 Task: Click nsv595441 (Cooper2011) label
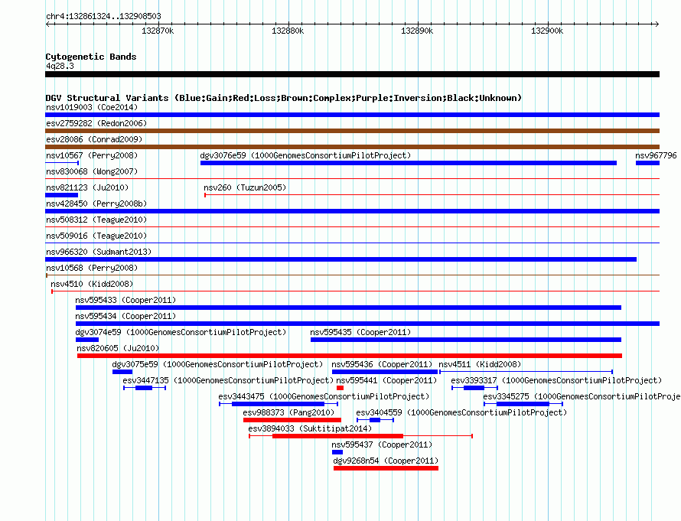[x=386, y=380]
